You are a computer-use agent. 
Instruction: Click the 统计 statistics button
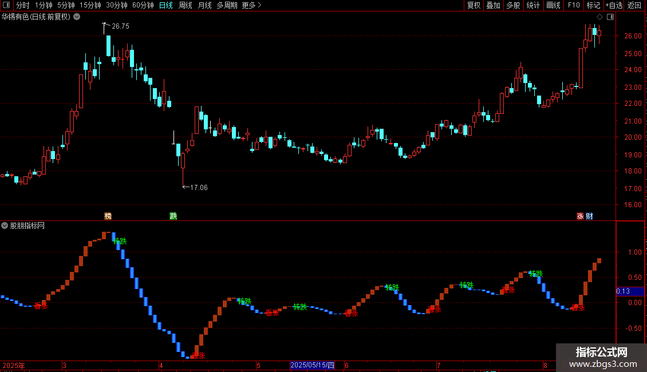click(532, 5)
